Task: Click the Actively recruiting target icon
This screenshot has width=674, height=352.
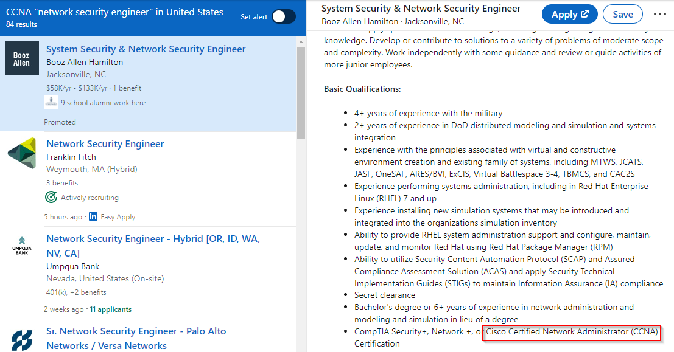Action: 51,198
